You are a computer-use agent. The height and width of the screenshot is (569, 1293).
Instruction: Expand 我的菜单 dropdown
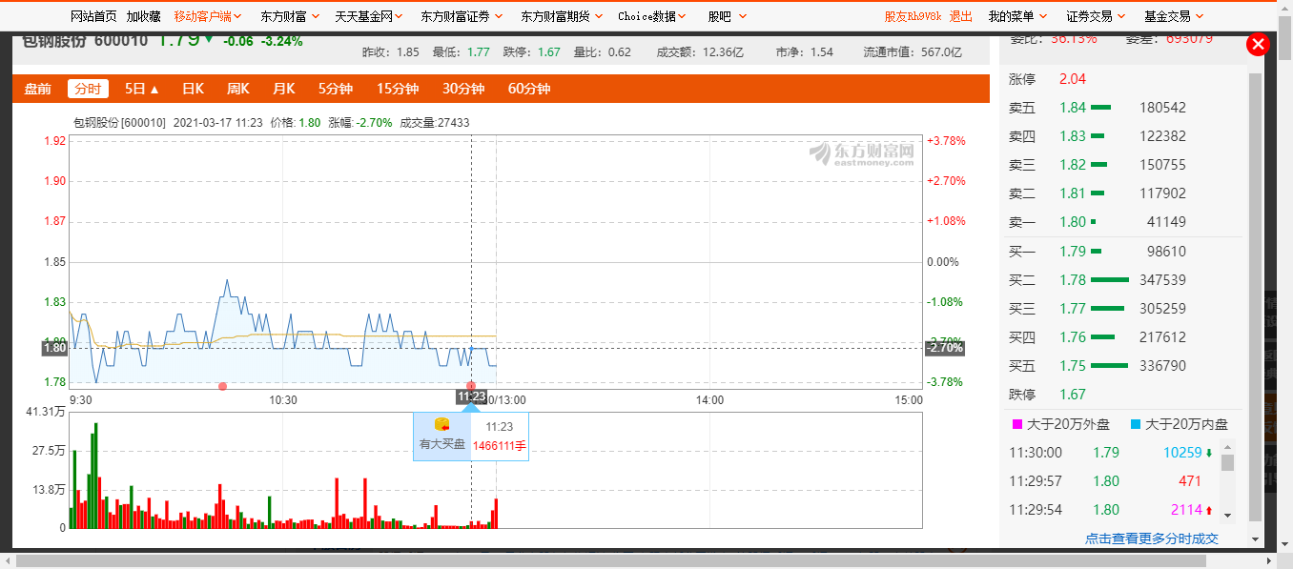[x=1017, y=16]
